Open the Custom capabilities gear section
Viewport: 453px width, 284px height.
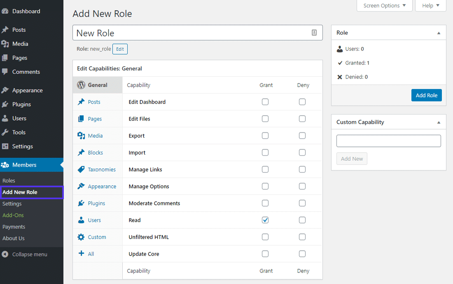coord(82,237)
